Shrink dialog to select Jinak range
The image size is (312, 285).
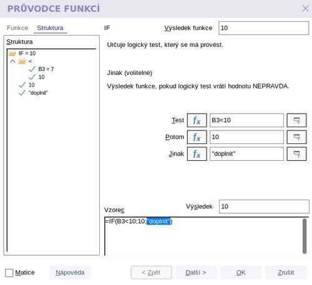(296, 154)
